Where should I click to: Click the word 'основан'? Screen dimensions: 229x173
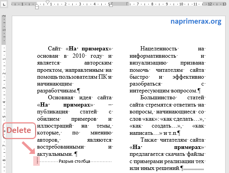tap(48, 56)
